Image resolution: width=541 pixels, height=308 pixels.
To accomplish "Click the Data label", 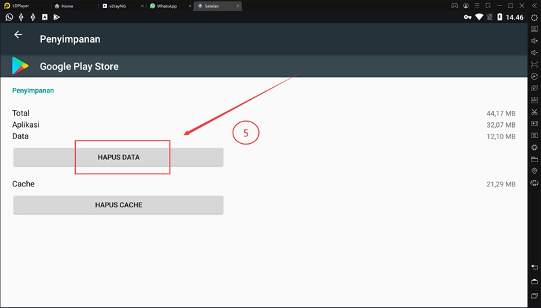I will coord(20,136).
